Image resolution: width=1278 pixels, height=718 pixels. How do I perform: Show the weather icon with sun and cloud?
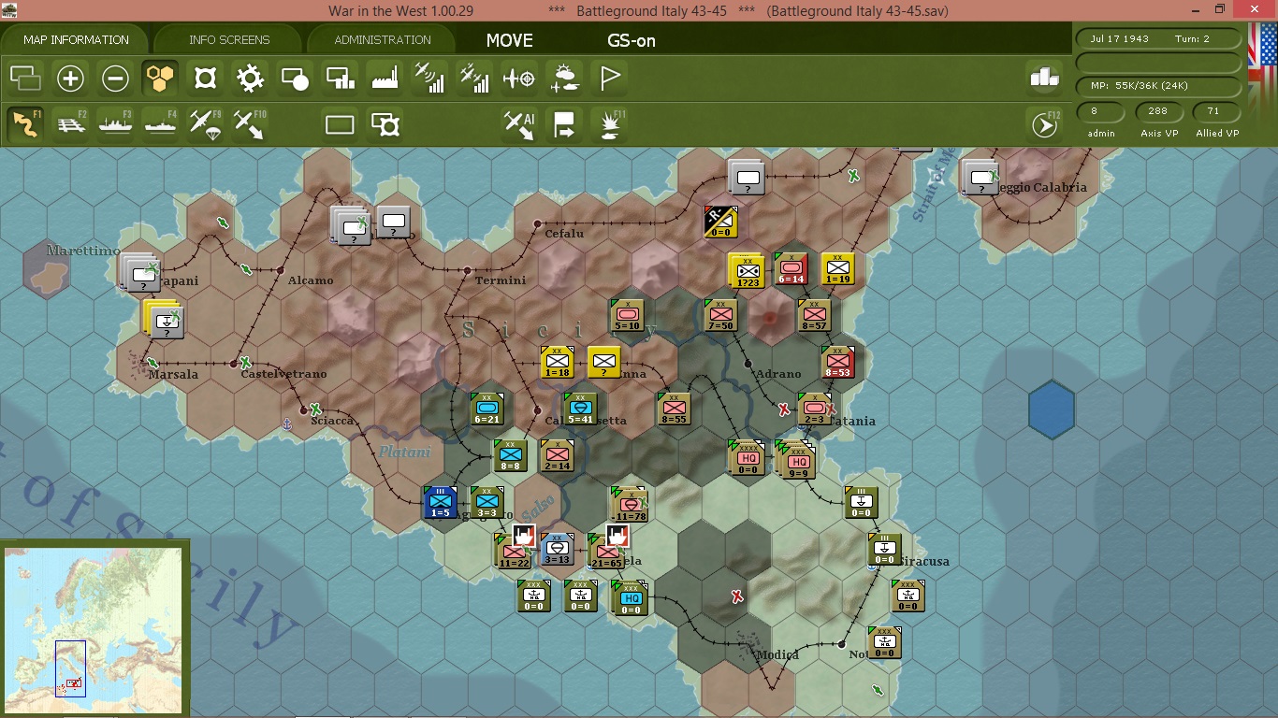tap(564, 79)
